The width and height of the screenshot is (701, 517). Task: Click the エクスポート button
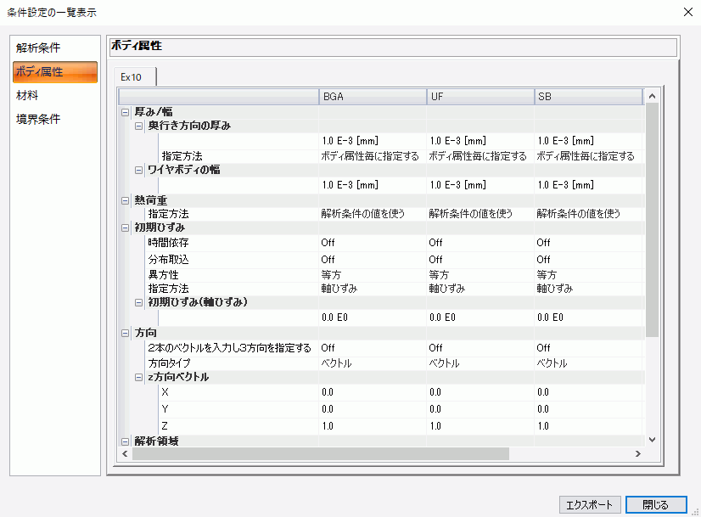(x=590, y=504)
